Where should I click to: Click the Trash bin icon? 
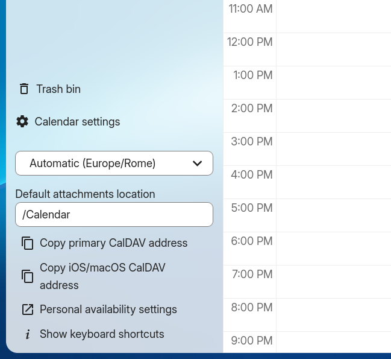coord(24,89)
